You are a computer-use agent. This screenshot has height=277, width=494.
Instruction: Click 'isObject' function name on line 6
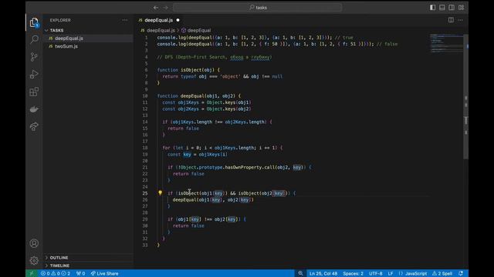192,70
